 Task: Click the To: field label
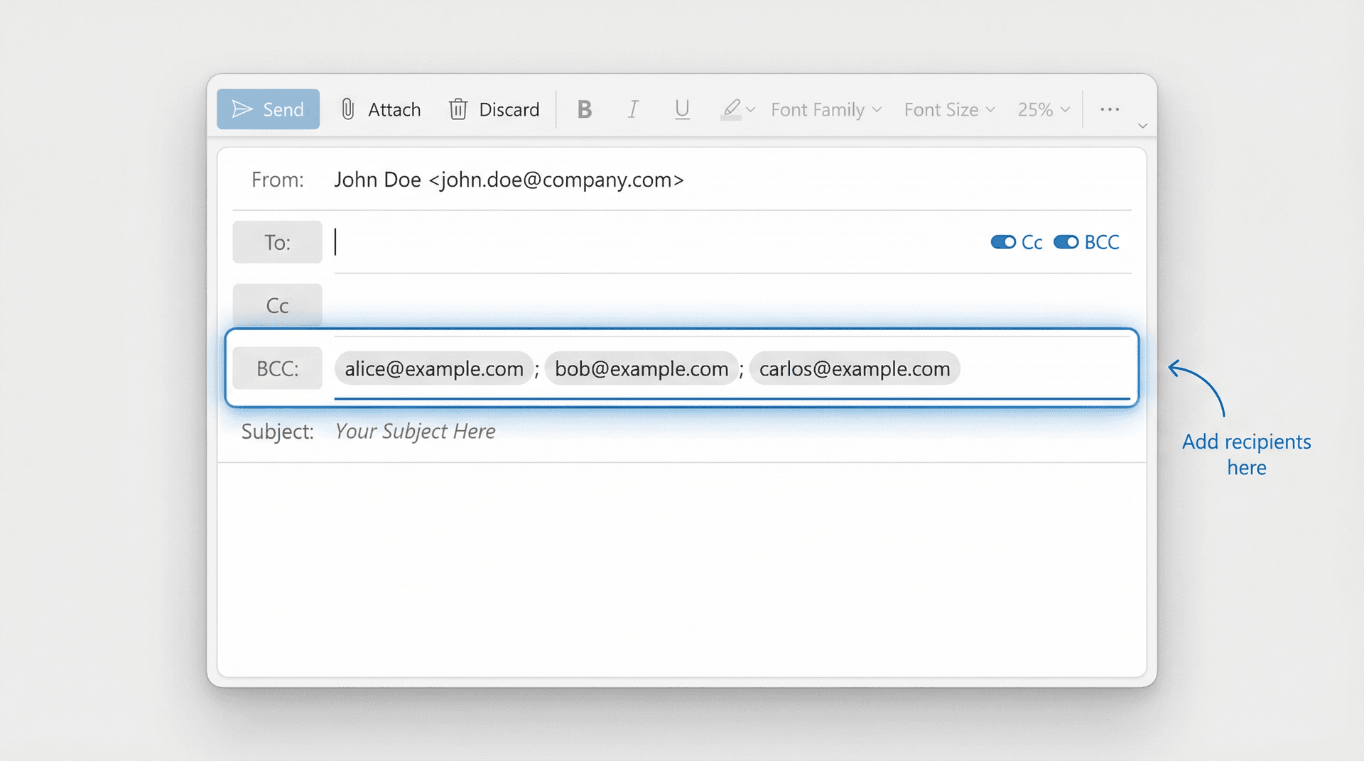pyautogui.click(x=276, y=242)
